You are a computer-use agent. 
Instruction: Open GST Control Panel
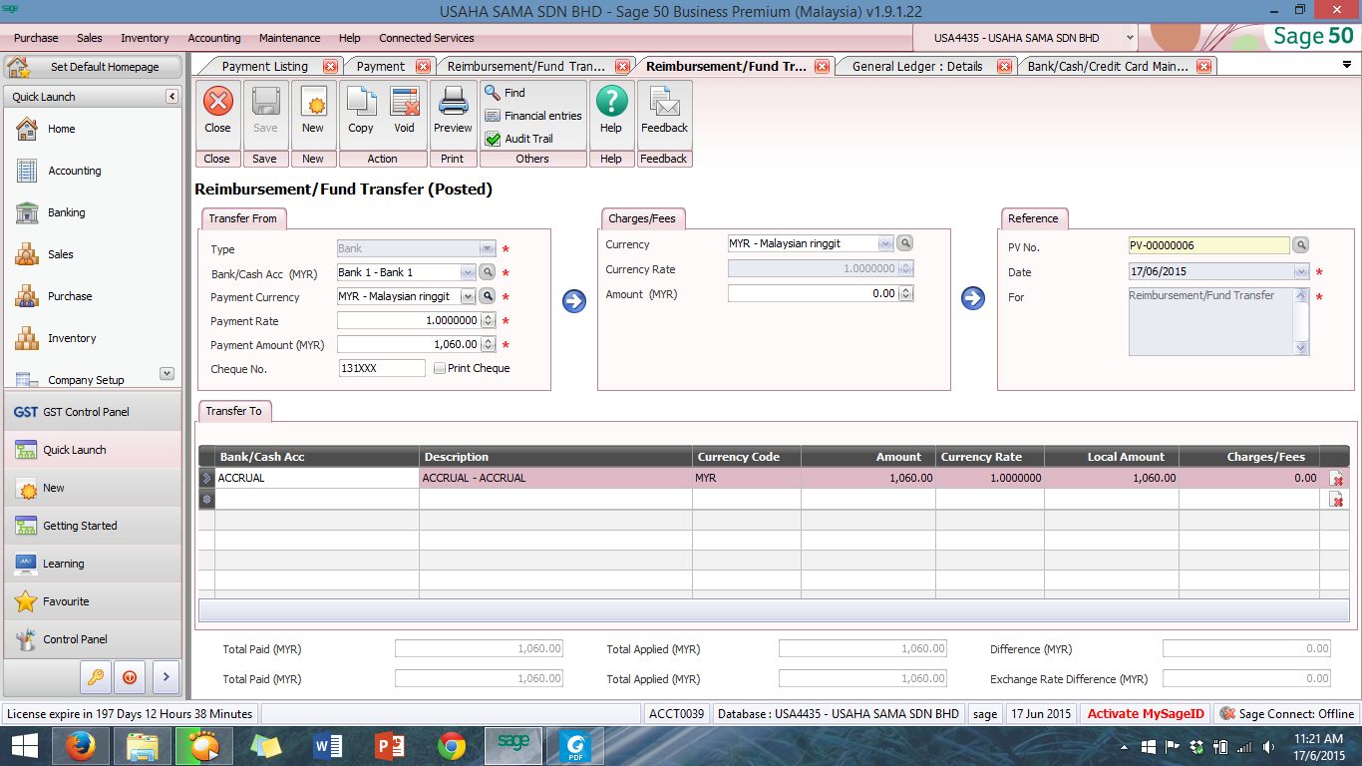click(93, 412)
